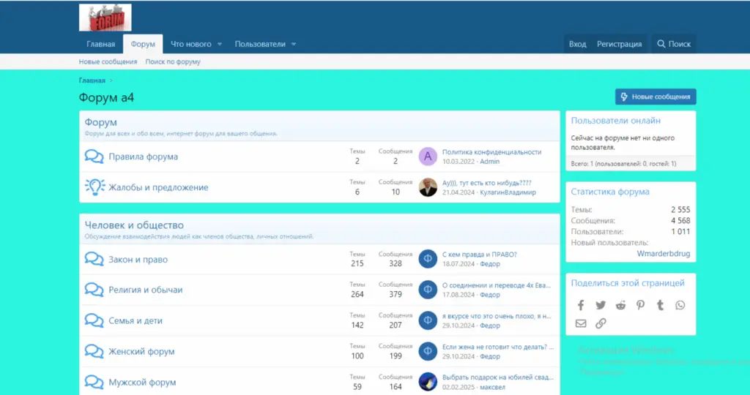Click the Admin avatar letter A
This screenshot has height=395, width=750.
click(428, 157)
